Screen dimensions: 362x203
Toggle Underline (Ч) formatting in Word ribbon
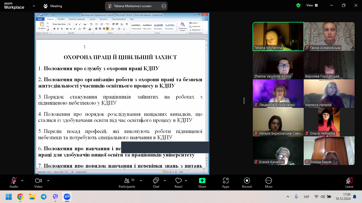(62, 29)
